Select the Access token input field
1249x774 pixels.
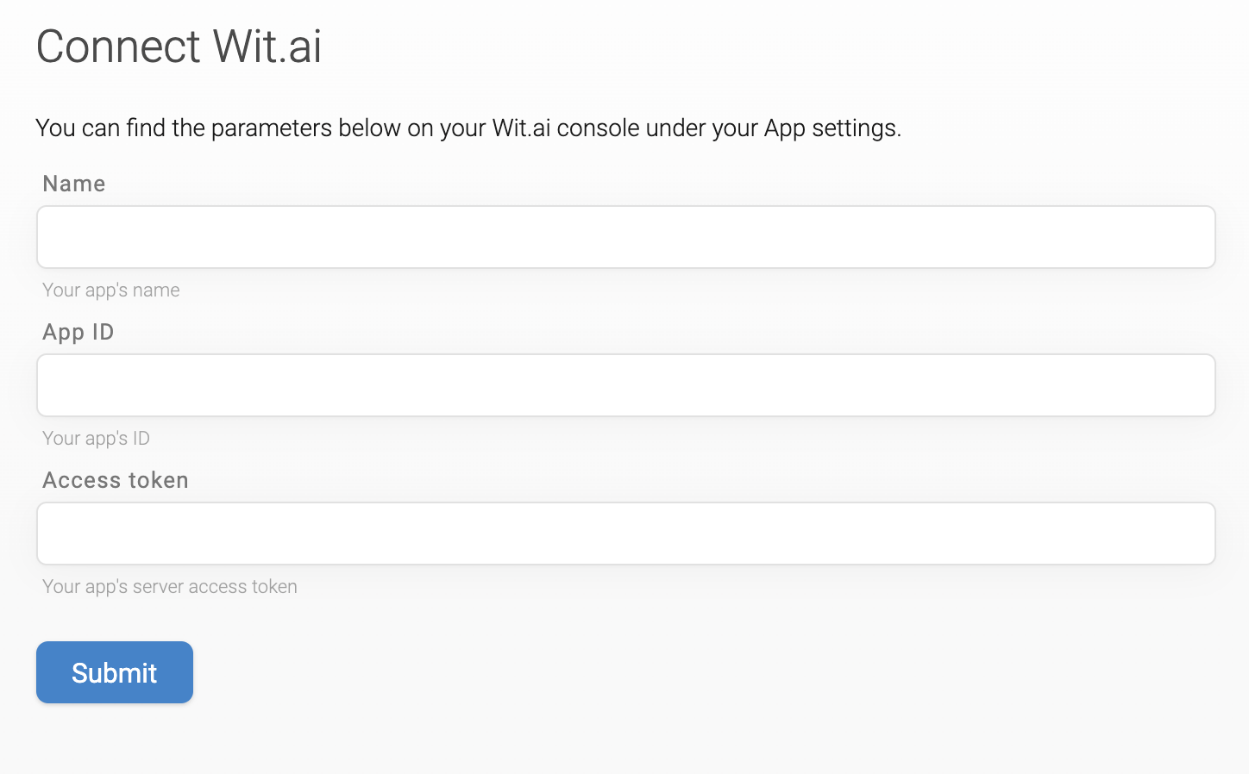coord(625,534)
